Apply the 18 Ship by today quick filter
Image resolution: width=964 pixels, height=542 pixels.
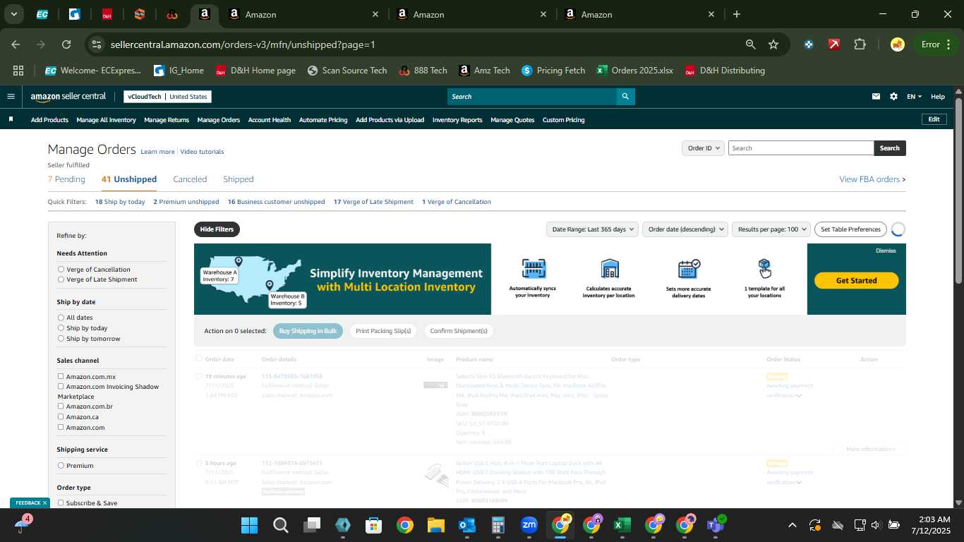[x=120, y=202]
